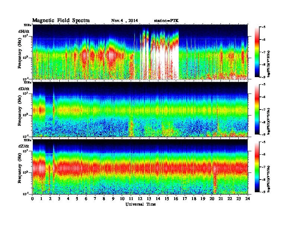Click hour "5" on the Universal Time axis
Screen dimensions: 295x228
[x=77, y=199]
